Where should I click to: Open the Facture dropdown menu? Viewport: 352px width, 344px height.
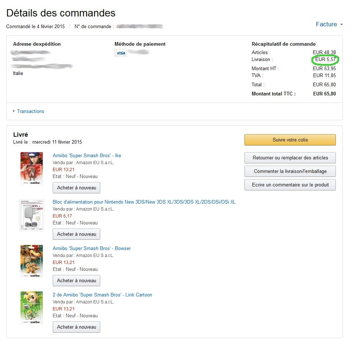(329, 24)
